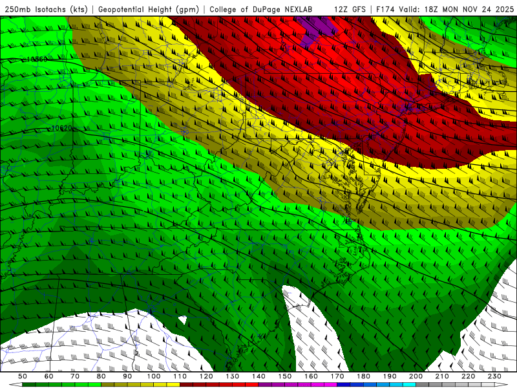This screenshot has width=517, height=388.
Task: Click the 60 value on the legend scale
Action: pyautogui.click(x=48, y=376)
